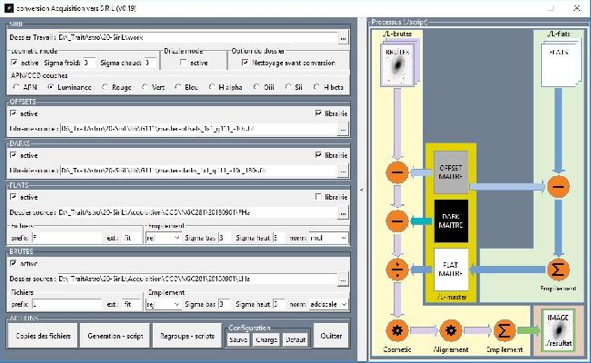Open the BRUTES norm addscale dropdown
Viewport: 591px width, 363px height.
tap(328, 304)
